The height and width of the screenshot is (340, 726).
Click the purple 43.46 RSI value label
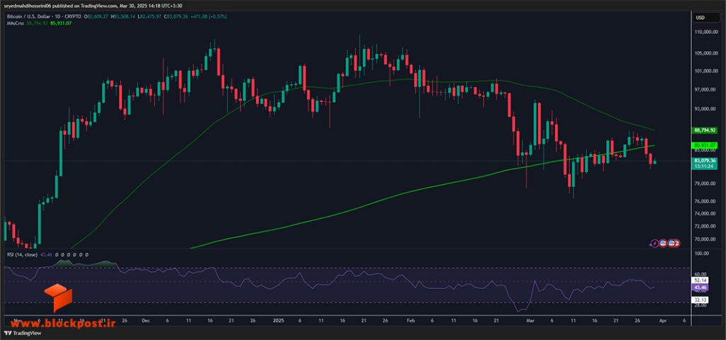[699, 288]
